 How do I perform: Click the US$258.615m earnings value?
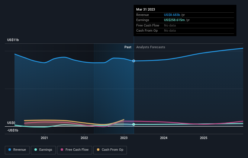[x=174, y=20]
